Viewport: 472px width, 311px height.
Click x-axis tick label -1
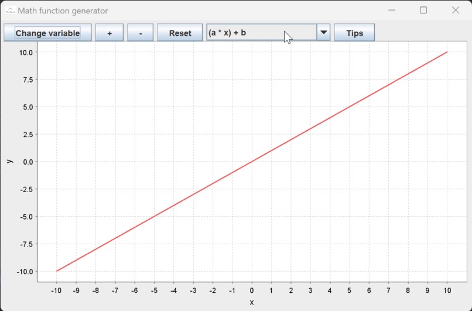pyautogui.click(x=232, y=291)
